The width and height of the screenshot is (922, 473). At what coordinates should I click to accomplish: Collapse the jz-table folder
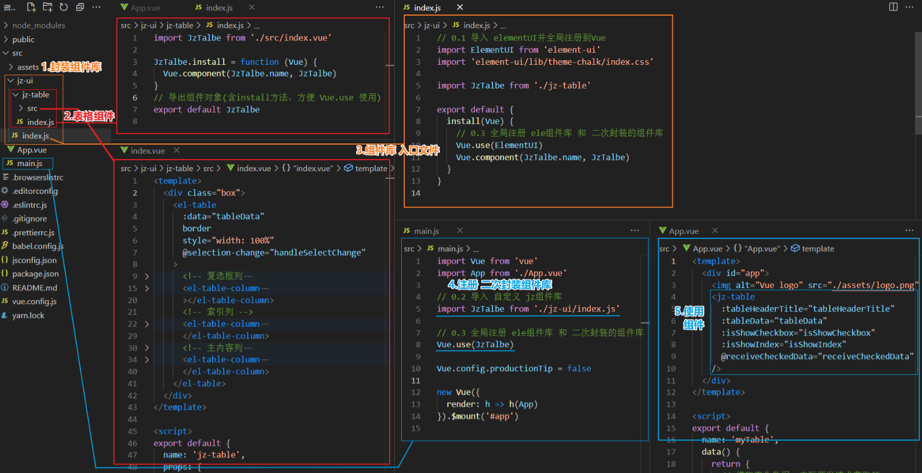[x=16, y=94]
